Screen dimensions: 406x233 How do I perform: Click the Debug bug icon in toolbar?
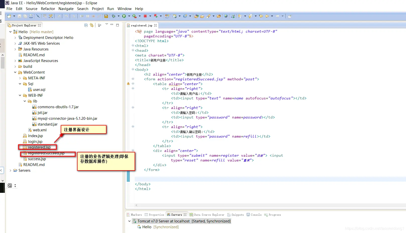113,16
